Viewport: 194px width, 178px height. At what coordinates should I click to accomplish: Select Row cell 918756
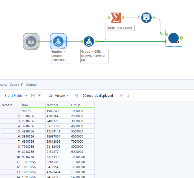coord(33,111)
